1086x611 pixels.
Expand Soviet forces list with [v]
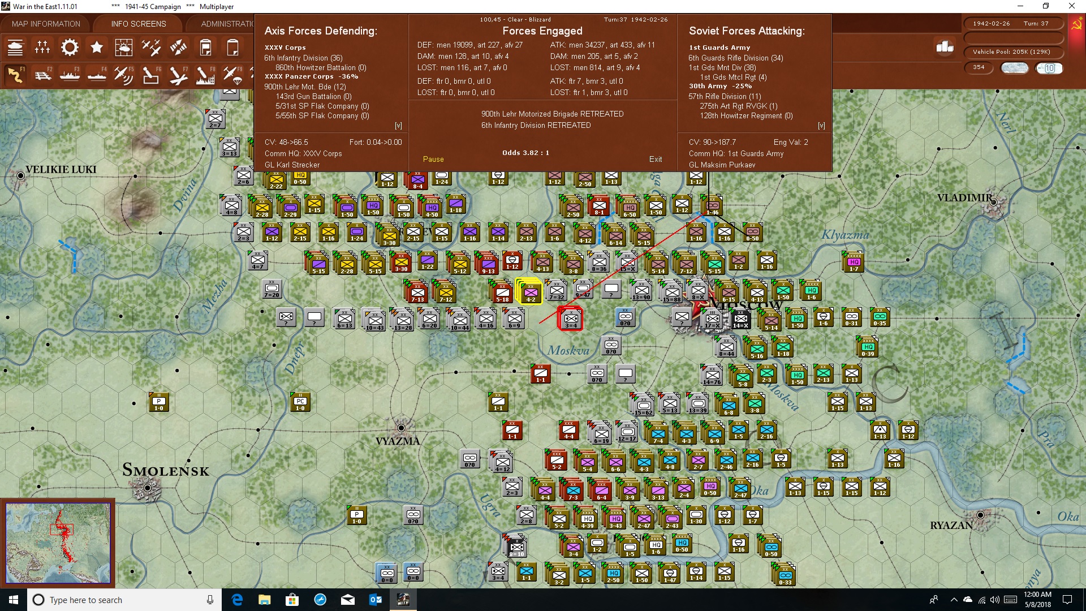(821, 126)
